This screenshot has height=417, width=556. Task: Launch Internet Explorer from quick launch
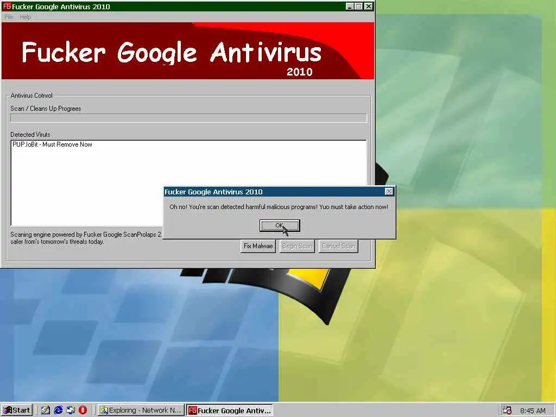click(58, 410)
